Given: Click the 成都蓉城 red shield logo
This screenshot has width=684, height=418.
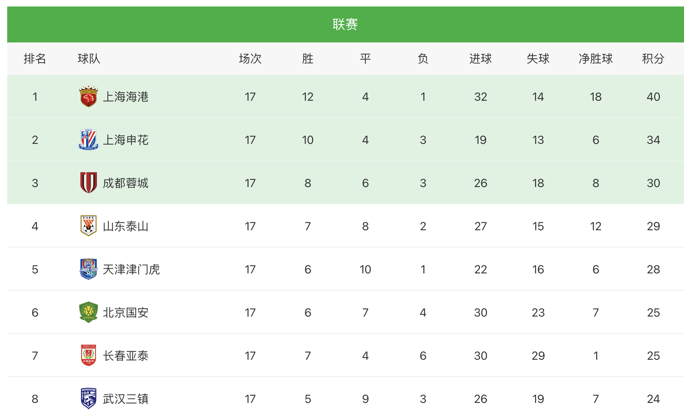Looking at the screenshot, I should 88,183.
